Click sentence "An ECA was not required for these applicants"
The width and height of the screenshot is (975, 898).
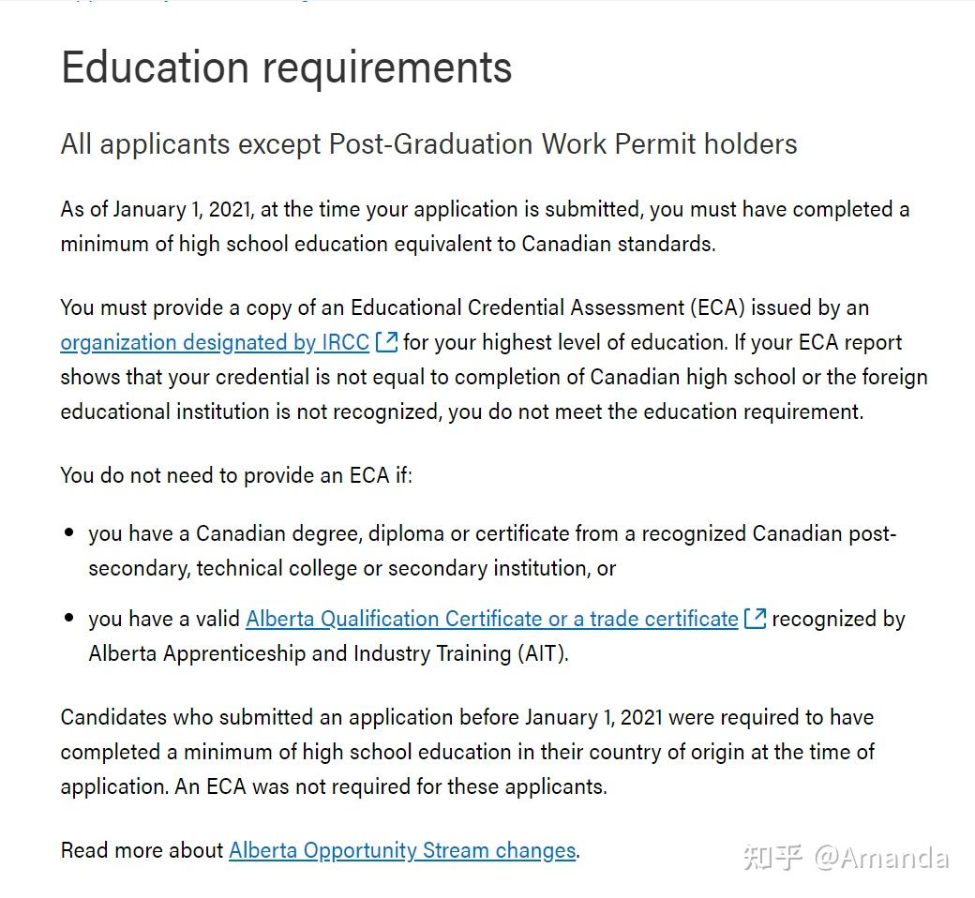click(390, 786)
